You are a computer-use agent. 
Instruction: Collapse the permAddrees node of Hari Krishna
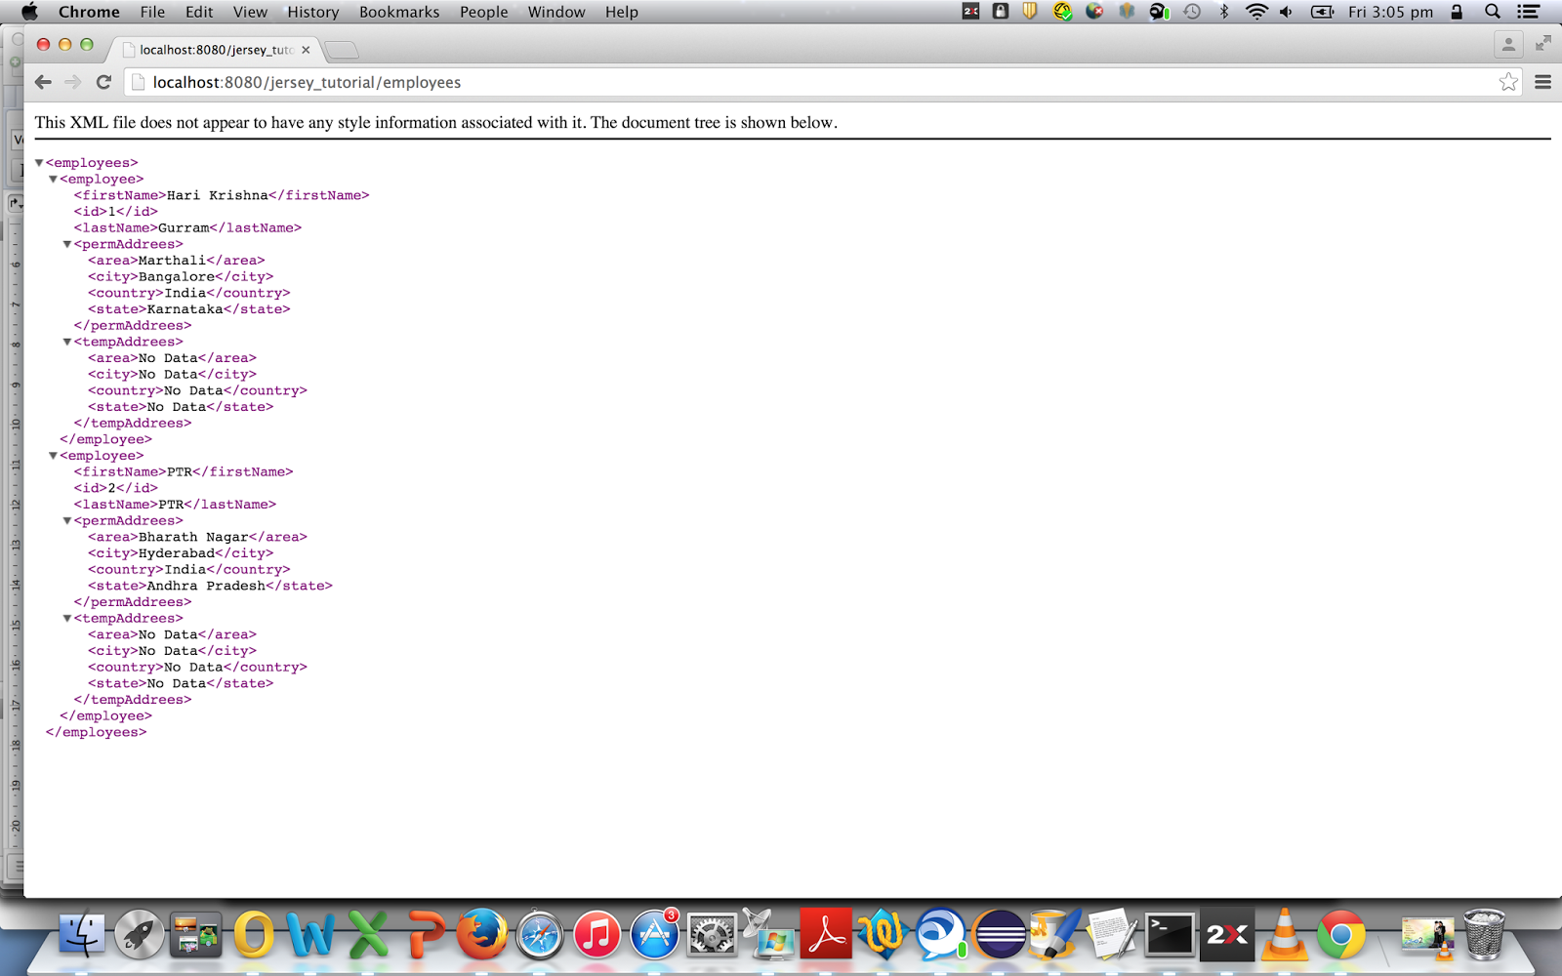pos(66,244)
